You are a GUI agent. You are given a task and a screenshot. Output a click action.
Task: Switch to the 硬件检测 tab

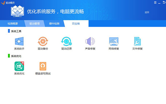pos(54,23)
